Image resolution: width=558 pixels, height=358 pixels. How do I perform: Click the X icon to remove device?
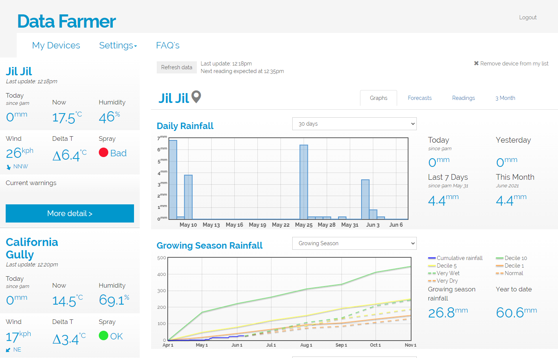[476, 64]
